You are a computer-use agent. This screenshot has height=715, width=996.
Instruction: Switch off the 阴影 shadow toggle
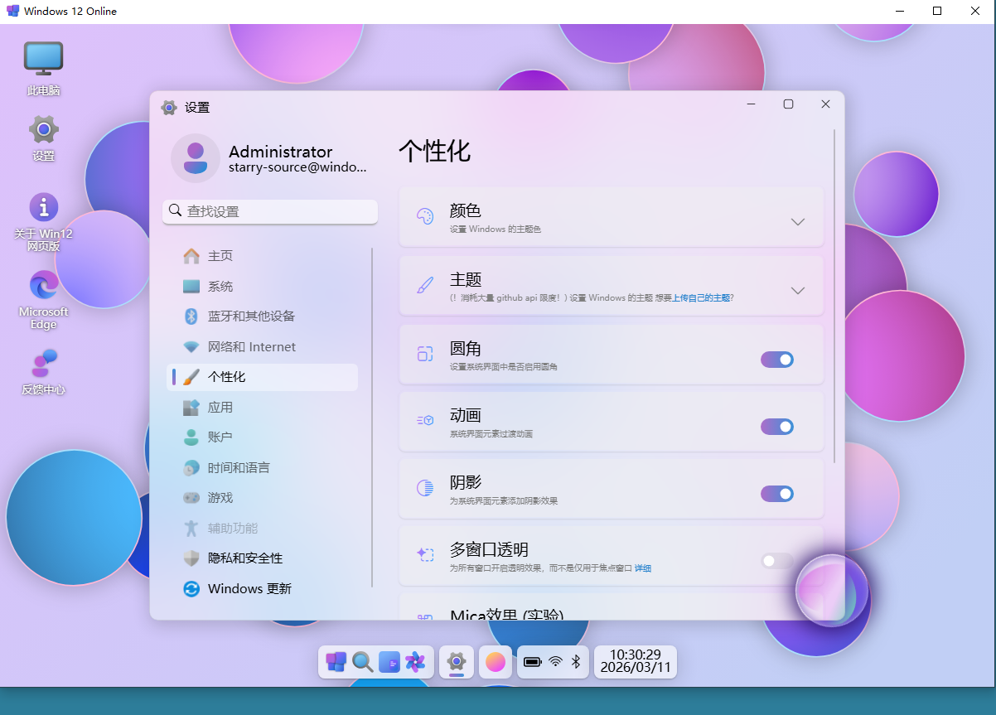pyautogui.click(x=776, y=494)
